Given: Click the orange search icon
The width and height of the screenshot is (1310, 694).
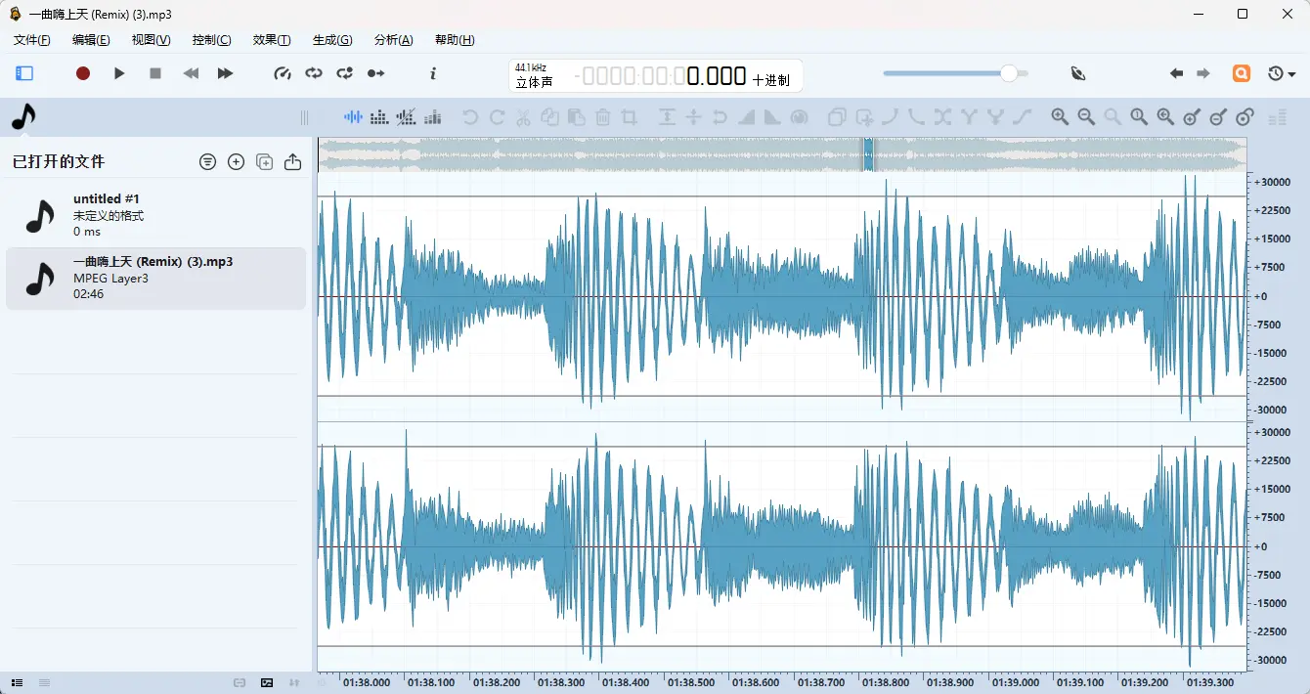Looking at the screenshot, I should click(x=1242, y=73).
